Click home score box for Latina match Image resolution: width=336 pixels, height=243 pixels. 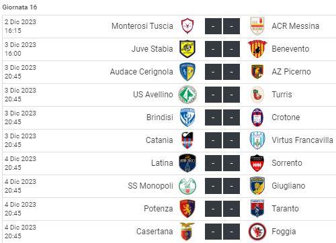point(213,163)
